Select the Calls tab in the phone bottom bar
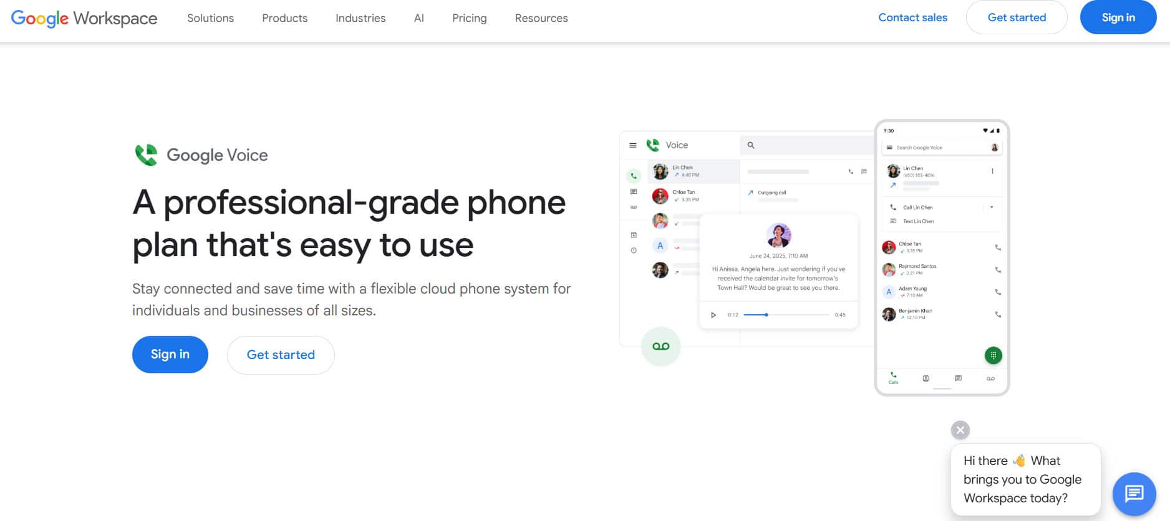Image resolution: width=1170 pixels, height=521 pixels. click(x=893, y=378)
